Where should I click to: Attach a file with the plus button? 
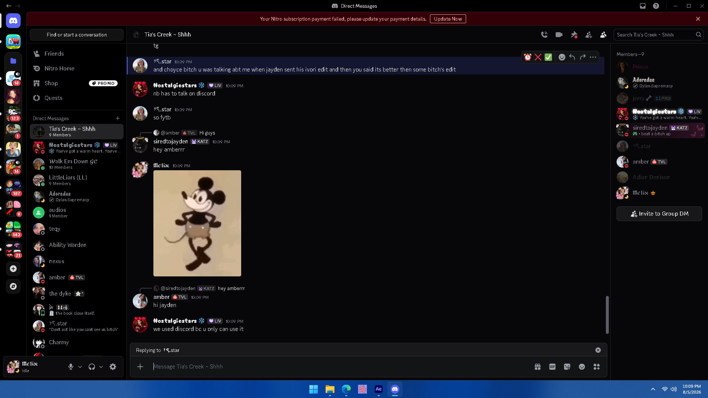(x=140, y=367)
